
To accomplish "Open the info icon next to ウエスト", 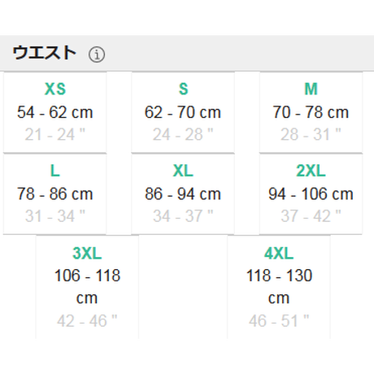I will point(97,54).
